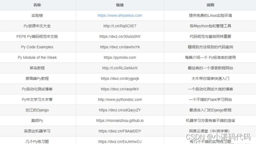Select the Py Code Examples cell
Image resolution: width=256 pixels, height=144 pixels.
(37, 47)
